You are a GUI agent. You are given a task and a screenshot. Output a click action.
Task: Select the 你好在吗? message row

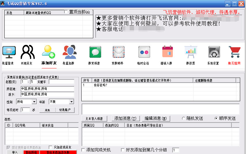(x=101, y=85)
